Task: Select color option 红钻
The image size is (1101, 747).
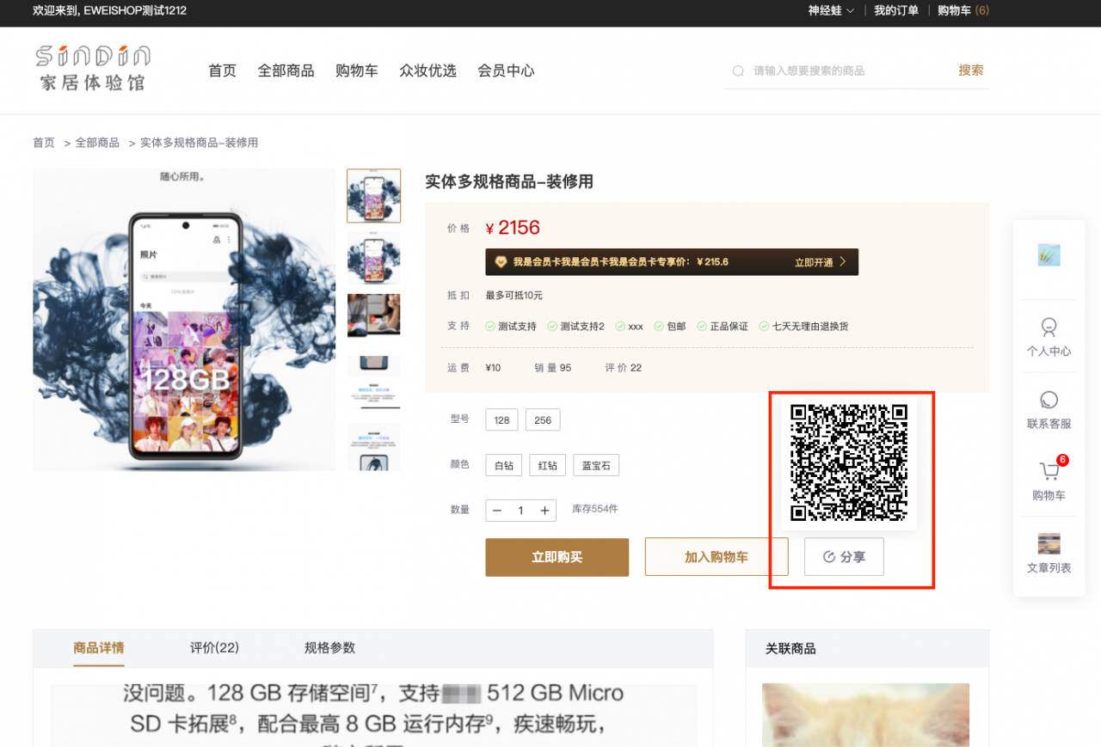Action: coord(547,465)
